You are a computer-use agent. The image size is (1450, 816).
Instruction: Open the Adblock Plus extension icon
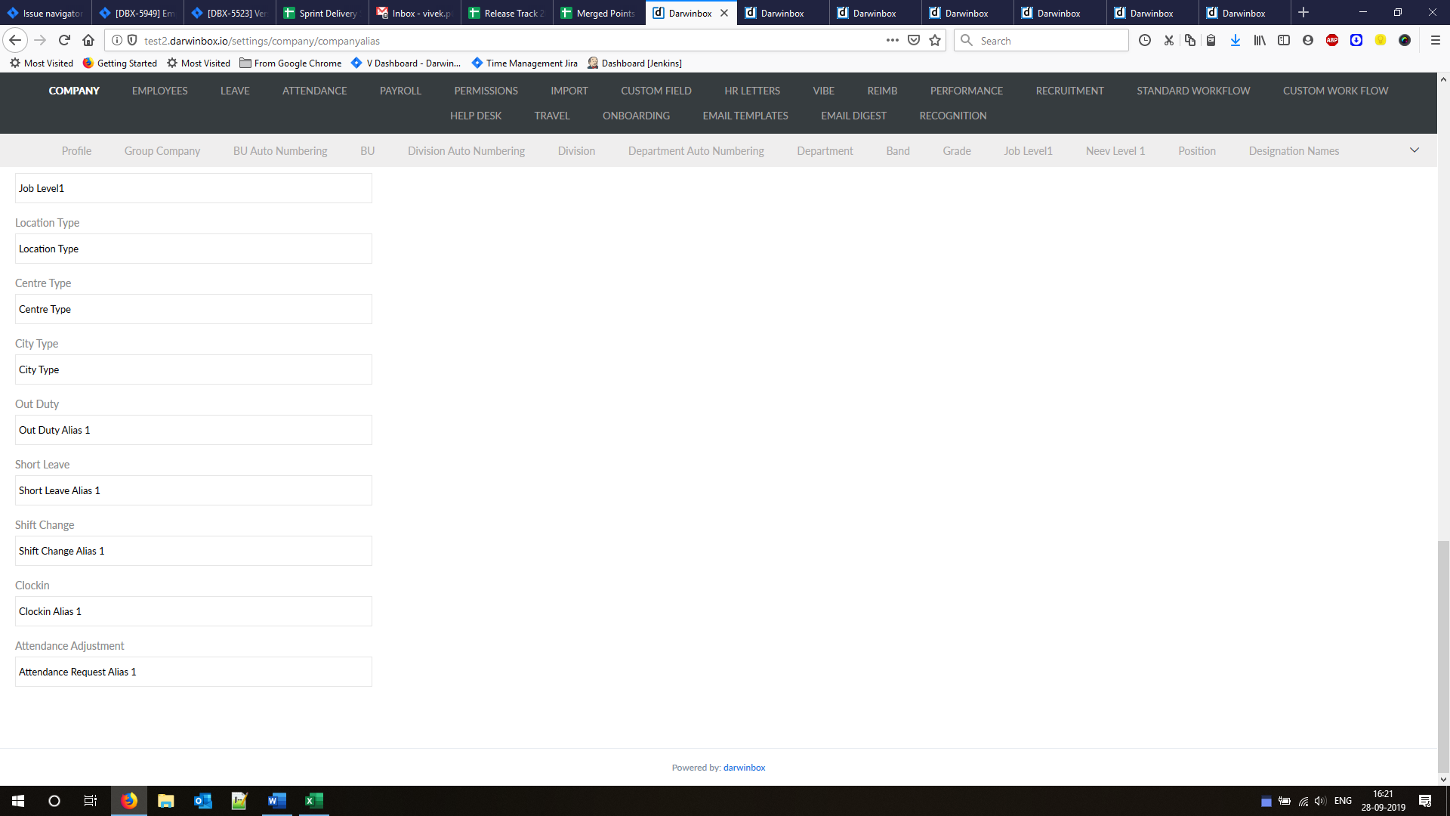[x=1332, y=41]
